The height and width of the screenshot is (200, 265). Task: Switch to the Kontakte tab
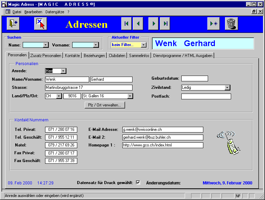click(x=73, y=56)
